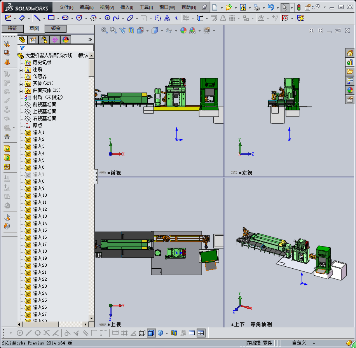Expand the 实体 (527) folder
356x348 pixels.
(x=21, y=84)
